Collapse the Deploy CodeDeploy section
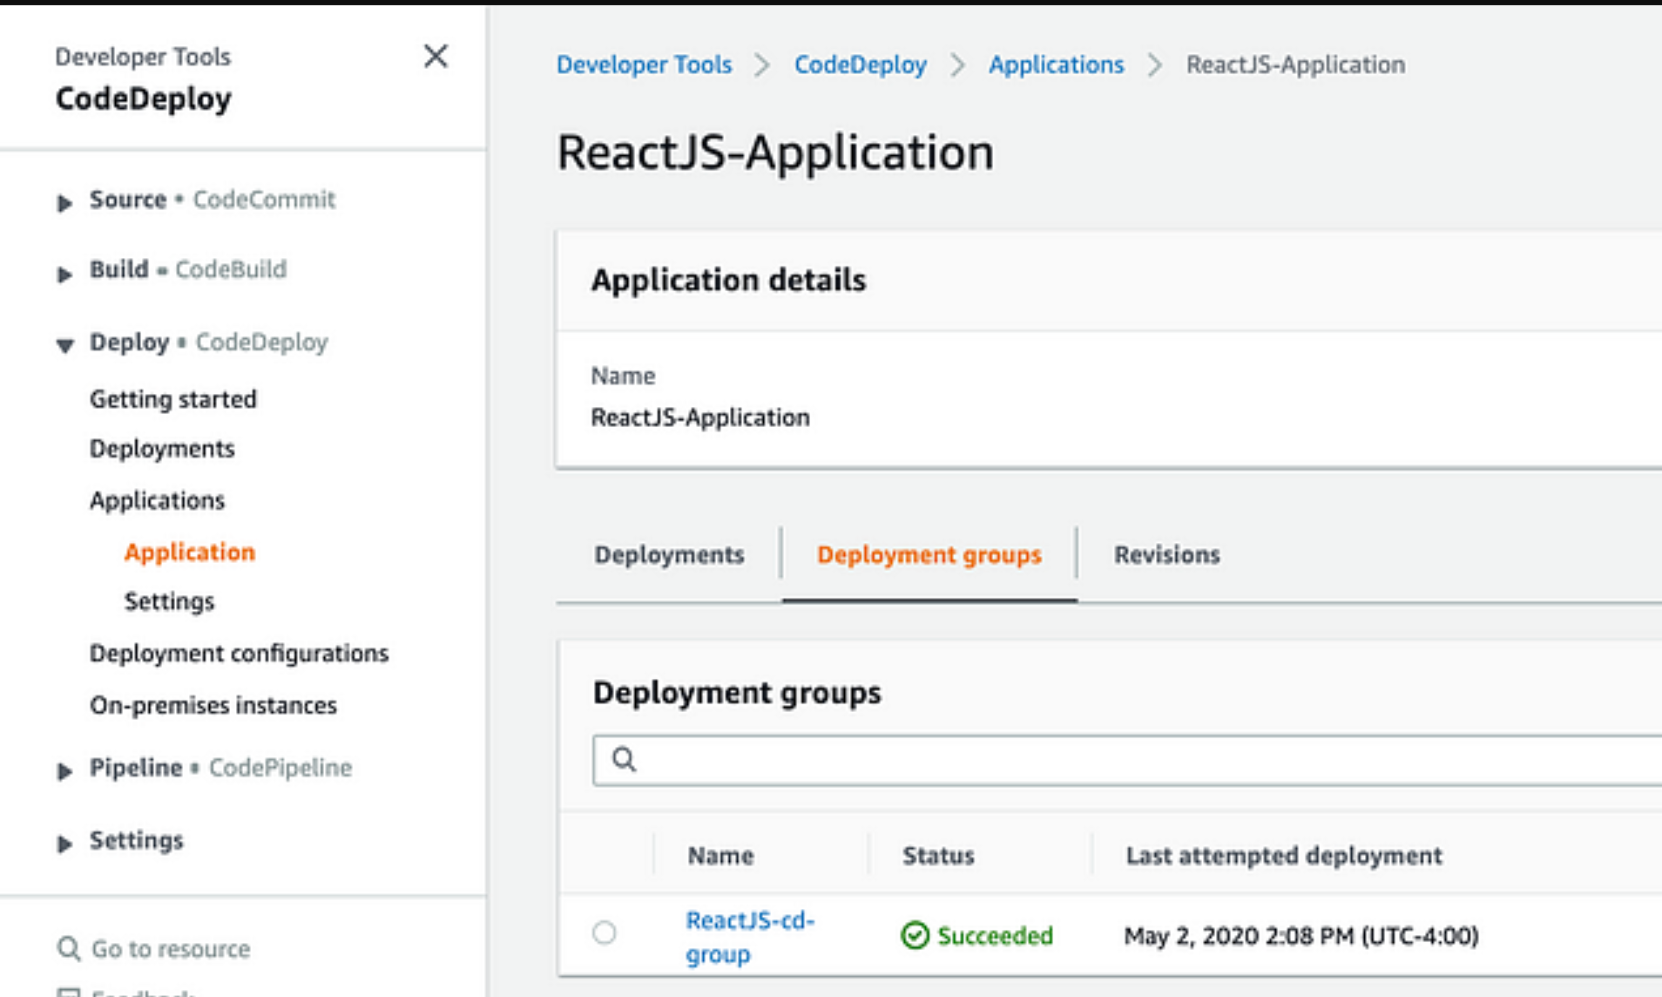 click(x=64, y=345)
